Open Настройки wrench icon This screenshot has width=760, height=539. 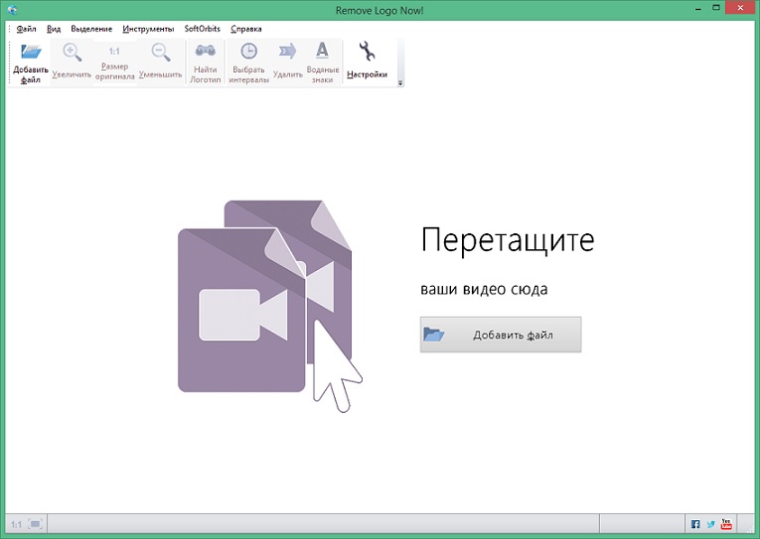(x=367, y=61)
